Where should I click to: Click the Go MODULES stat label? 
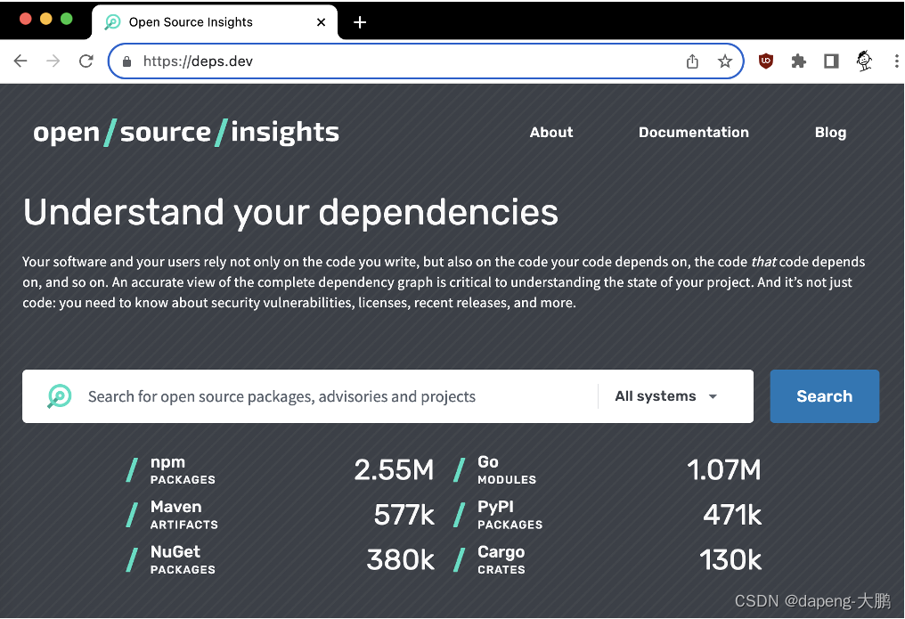507,470
